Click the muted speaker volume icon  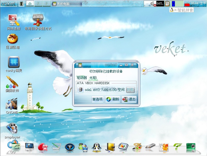[153, 4]
